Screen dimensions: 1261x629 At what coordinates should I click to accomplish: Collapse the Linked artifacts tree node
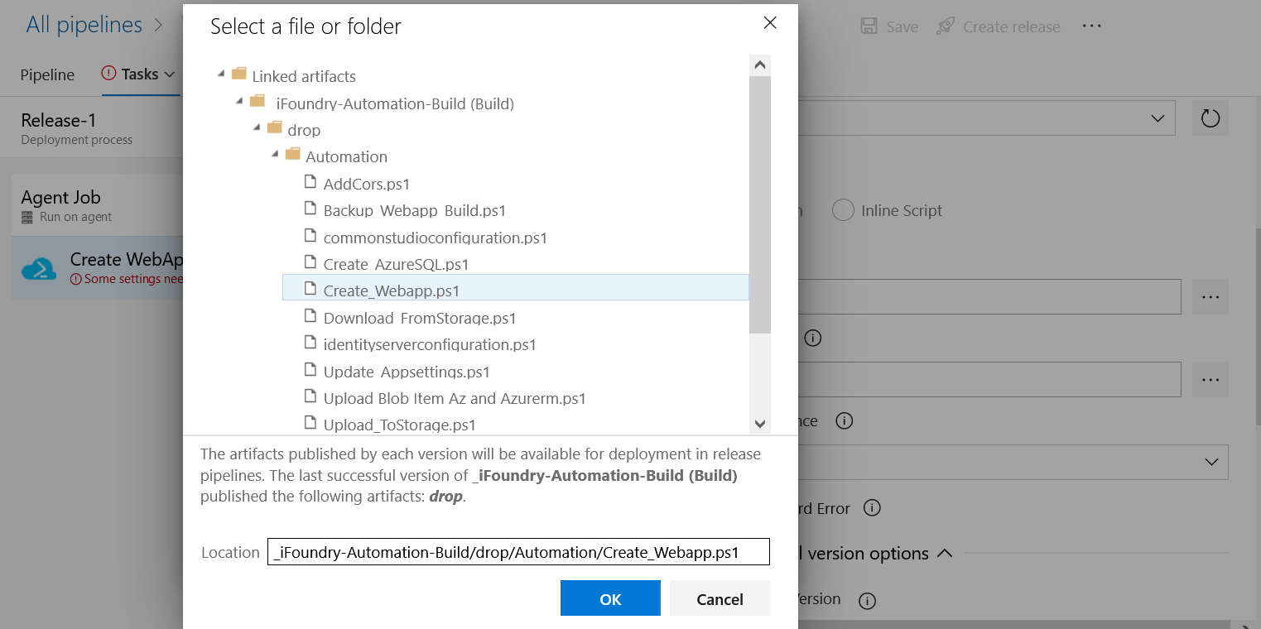221,74
